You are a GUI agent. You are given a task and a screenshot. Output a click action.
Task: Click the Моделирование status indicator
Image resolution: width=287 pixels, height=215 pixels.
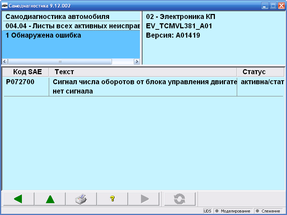pyautogui.click(x=233, y=211)
